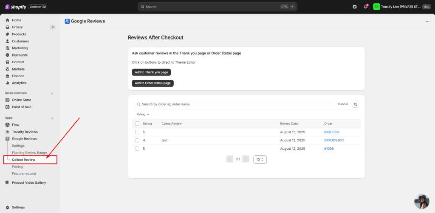
Task: Click the CollectReview column header
Action: coord(172,123)
